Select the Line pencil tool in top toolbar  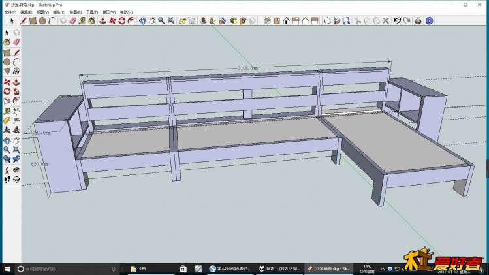(x=24, y=21)
